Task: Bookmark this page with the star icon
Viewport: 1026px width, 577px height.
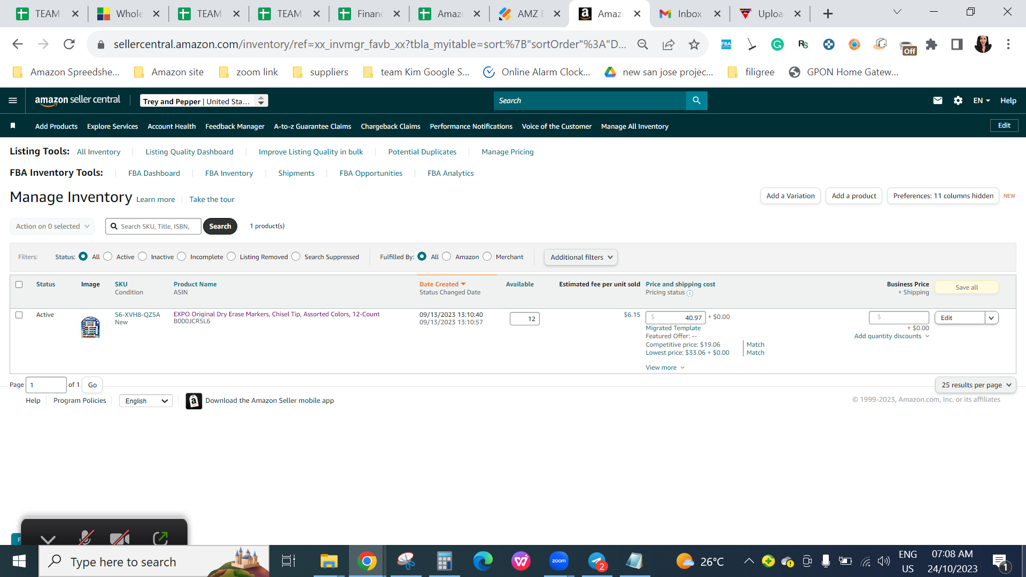Action: [x=694, y=44]
